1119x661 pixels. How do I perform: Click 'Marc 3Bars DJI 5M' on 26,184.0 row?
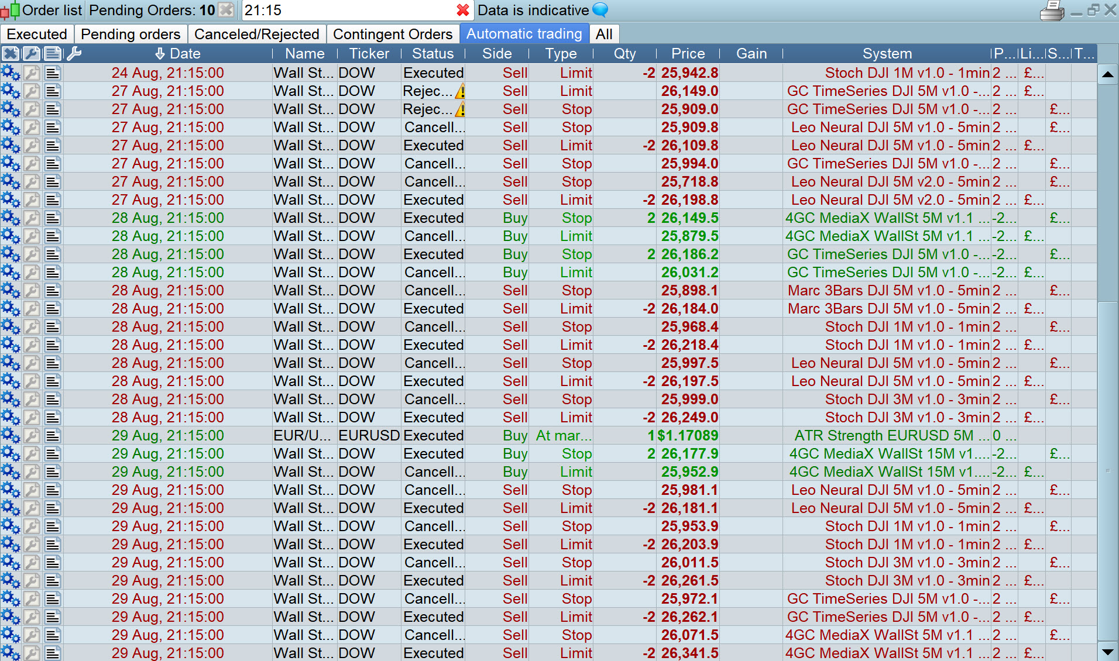(887, 309)
